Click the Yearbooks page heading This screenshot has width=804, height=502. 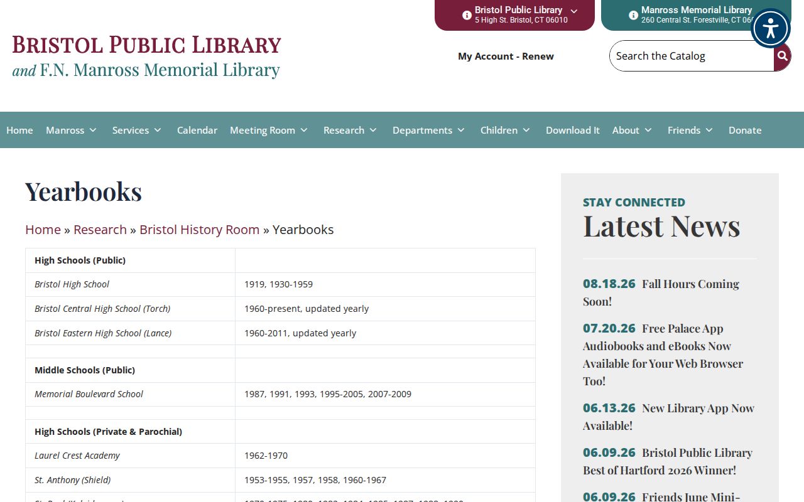(84, 191)
